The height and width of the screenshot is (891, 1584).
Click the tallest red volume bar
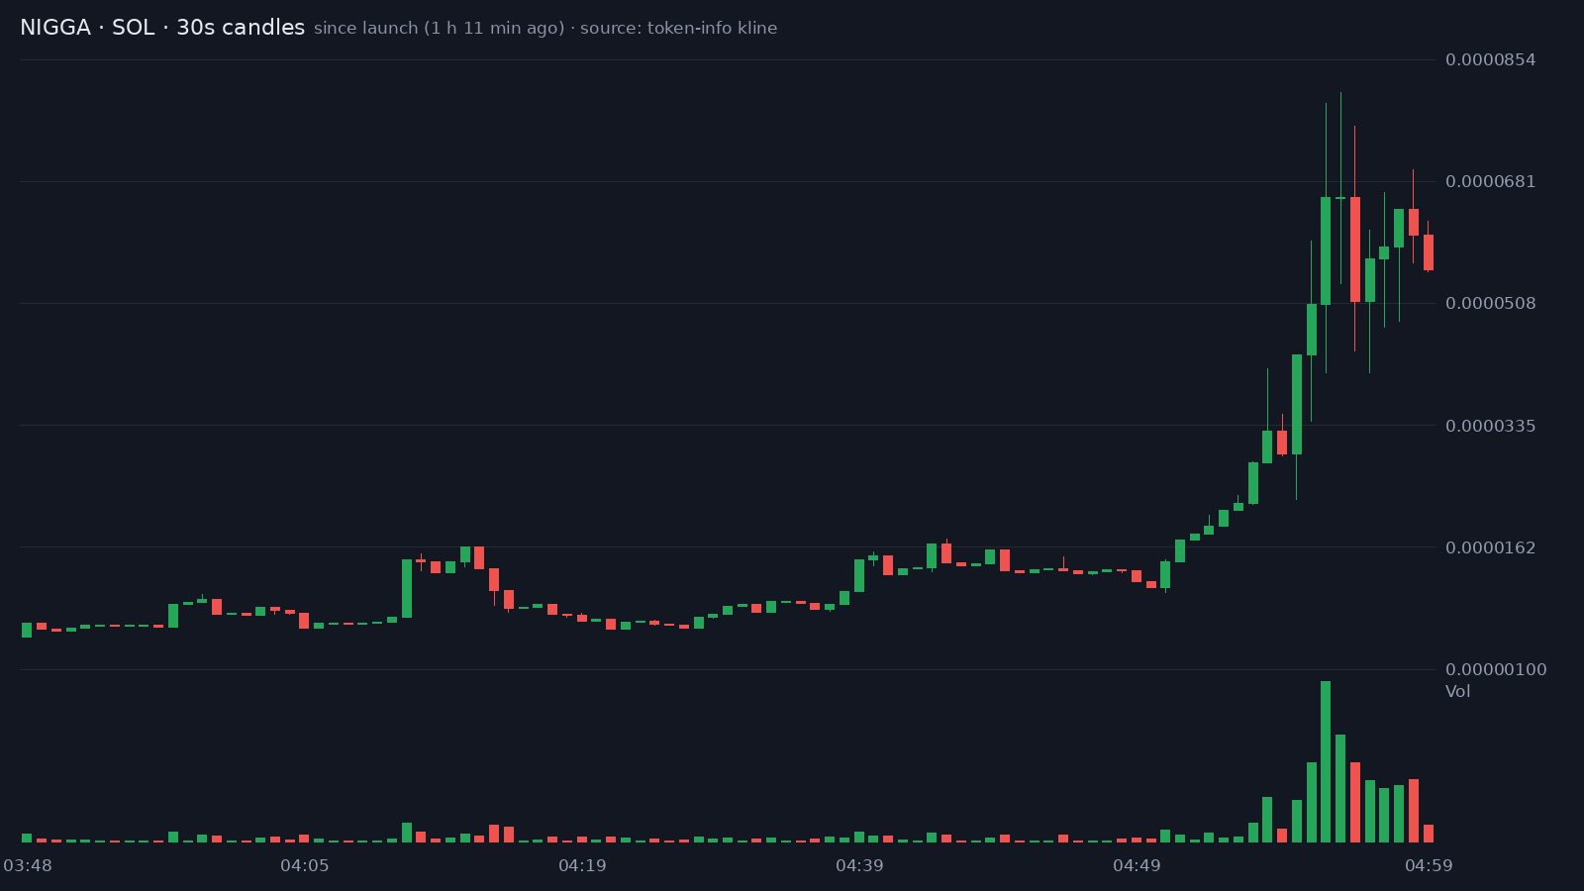click(1354, 802)
